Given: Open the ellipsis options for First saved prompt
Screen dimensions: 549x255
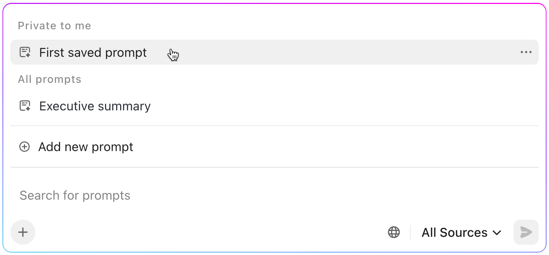Looking at the screenshot, I should pos(526,52).
